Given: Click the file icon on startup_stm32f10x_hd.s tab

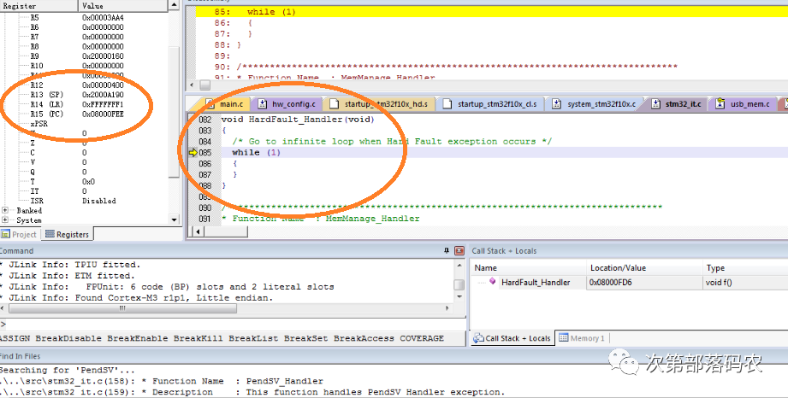Looking at the screenshot, I should [334, 104].
